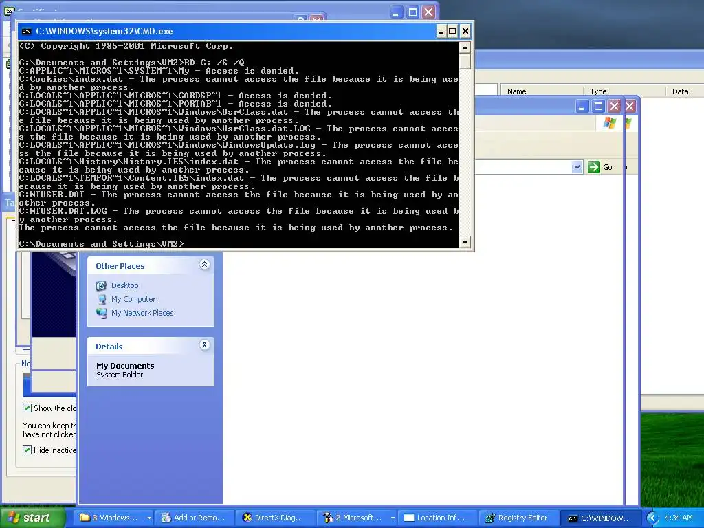Collapse the Other Places panel
This screenshot has width=704, height=528.
[x=204, y=265]
